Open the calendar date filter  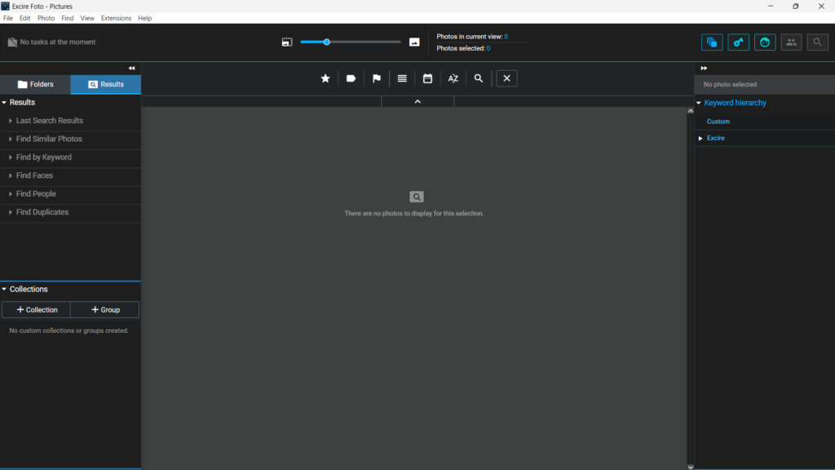point(427,78)
